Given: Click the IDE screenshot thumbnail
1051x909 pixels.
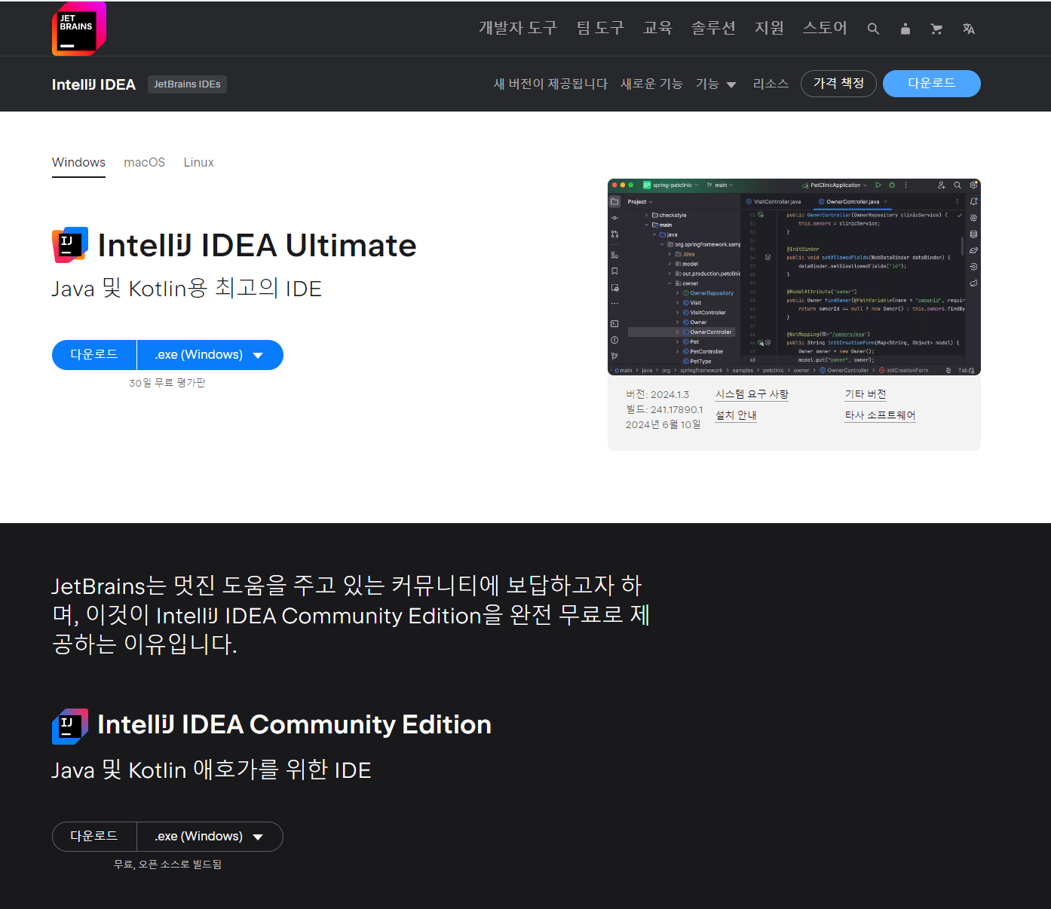Looking at the screenshot, I should click(794, 277).
